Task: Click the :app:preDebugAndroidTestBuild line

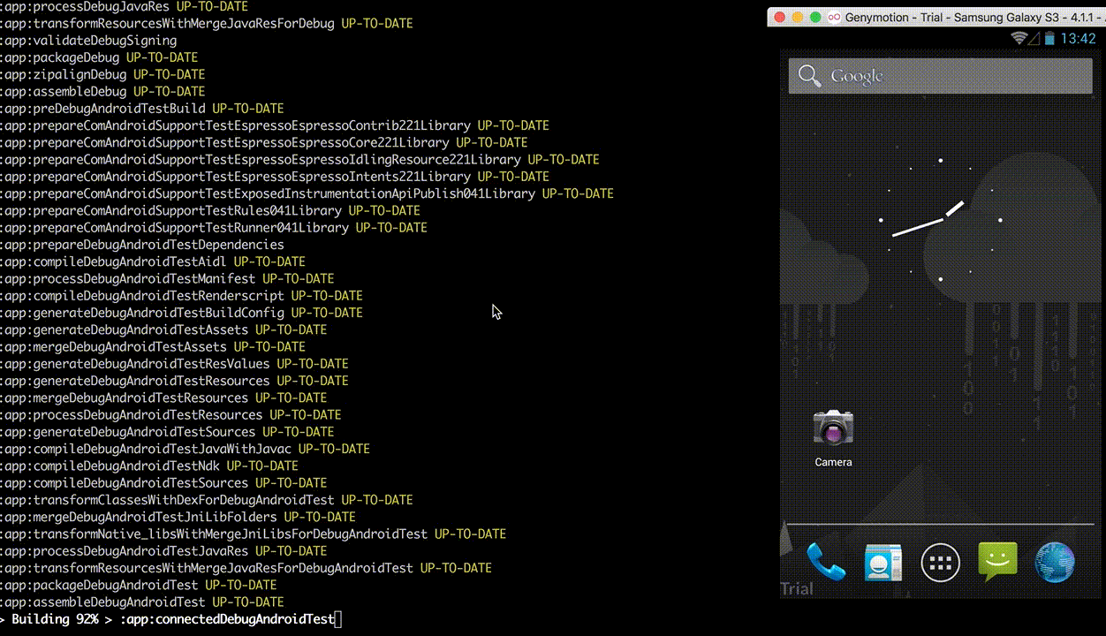Action: pyautogui.click(x=141, y=109)
